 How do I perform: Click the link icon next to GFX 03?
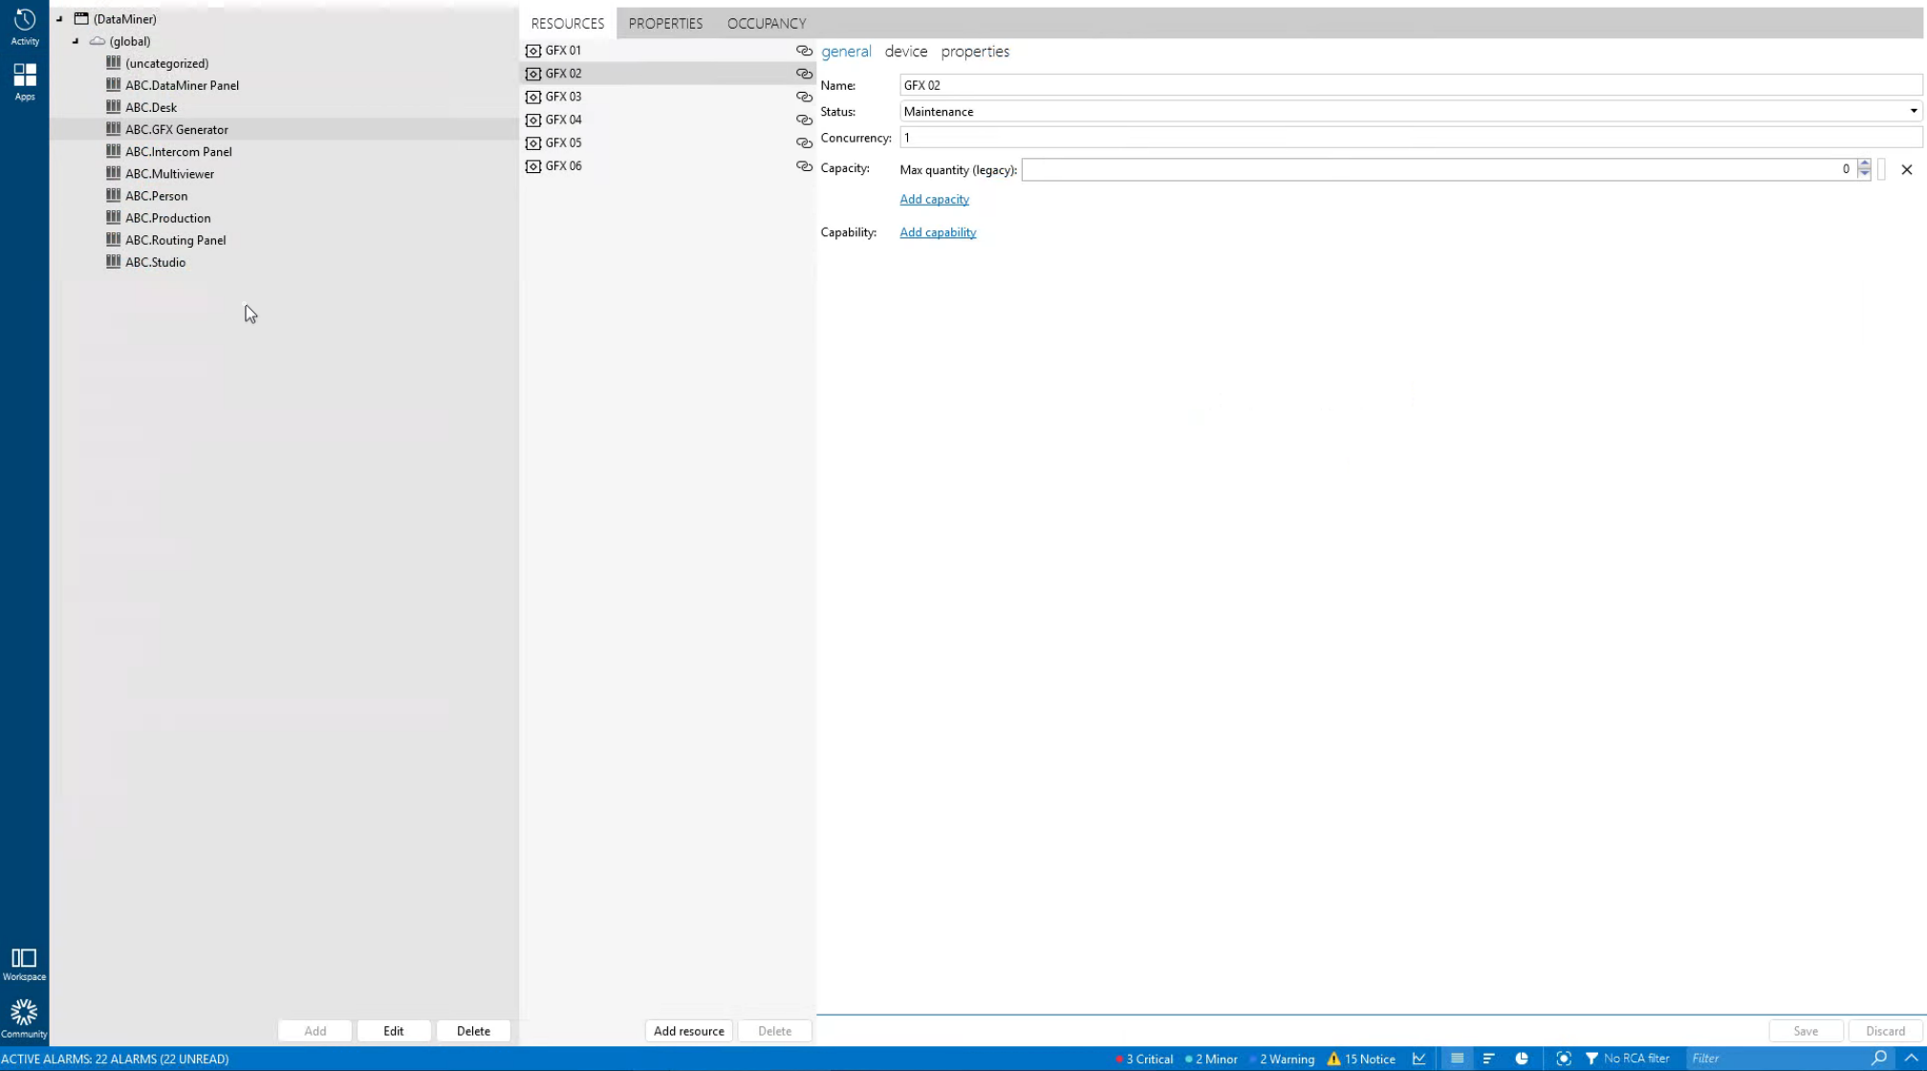tap(804, 97)
